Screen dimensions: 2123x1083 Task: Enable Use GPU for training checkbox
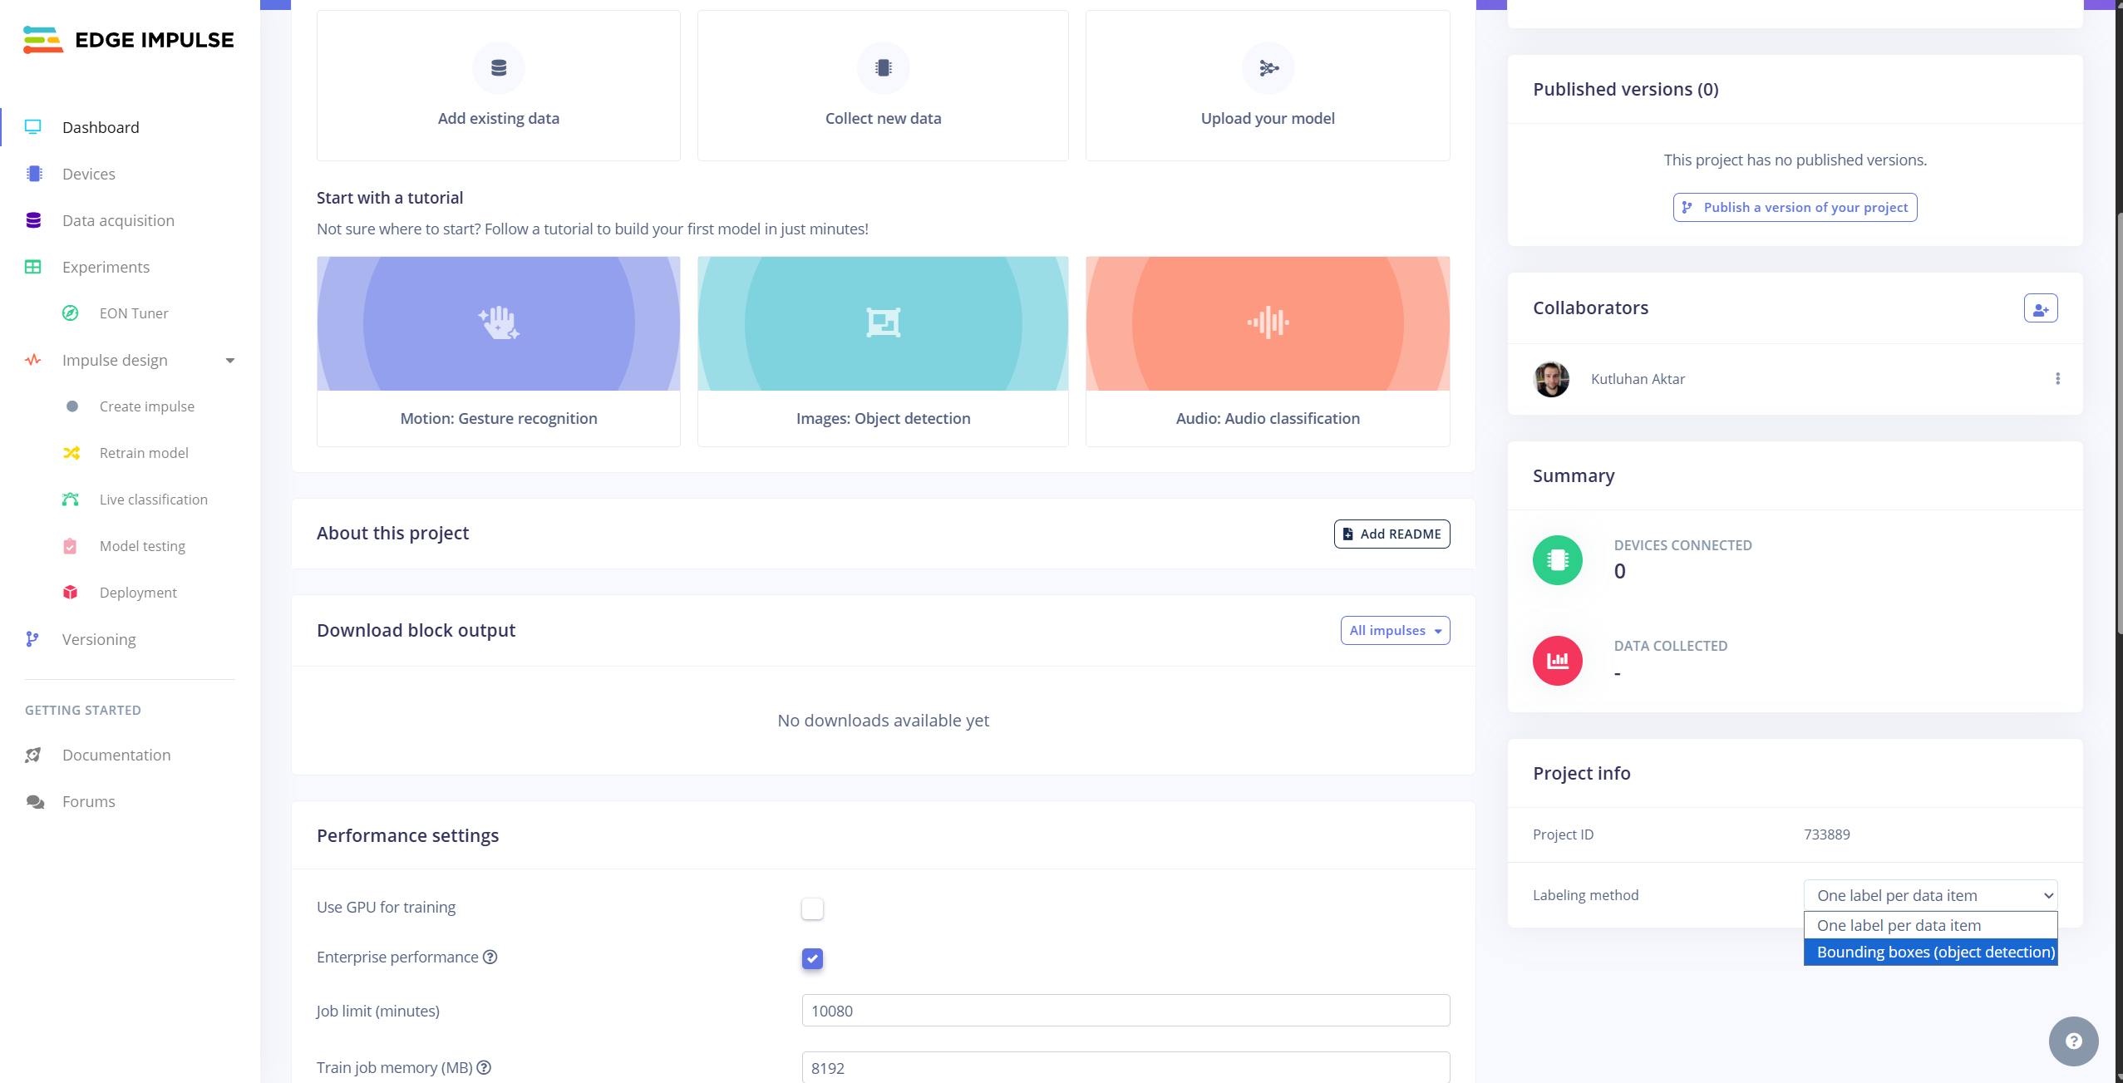pos(812,908)
